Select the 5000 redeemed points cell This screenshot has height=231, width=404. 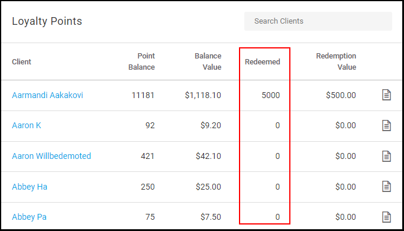(271, 95)
